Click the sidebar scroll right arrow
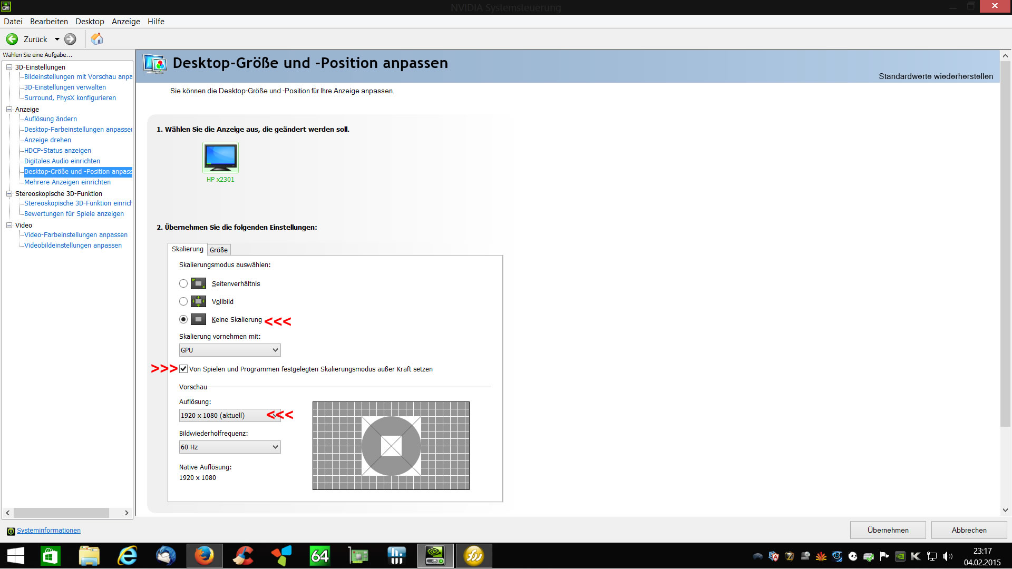Image resolution: width=1012 pixels, height=569 pixels. click(126, 513)
